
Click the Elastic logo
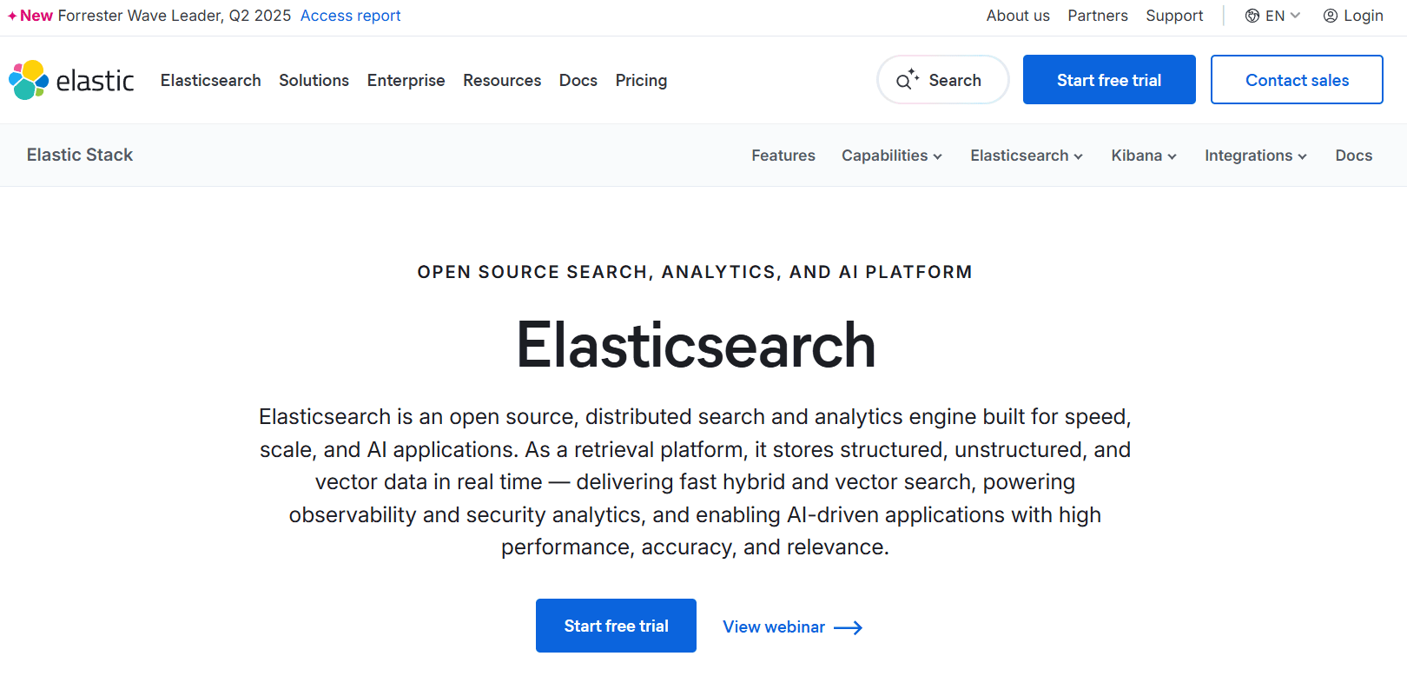pyautogui.click(x=71, y=80)
